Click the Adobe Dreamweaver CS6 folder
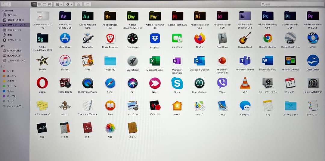Viewport: 325px width, 161px height. 132,16
